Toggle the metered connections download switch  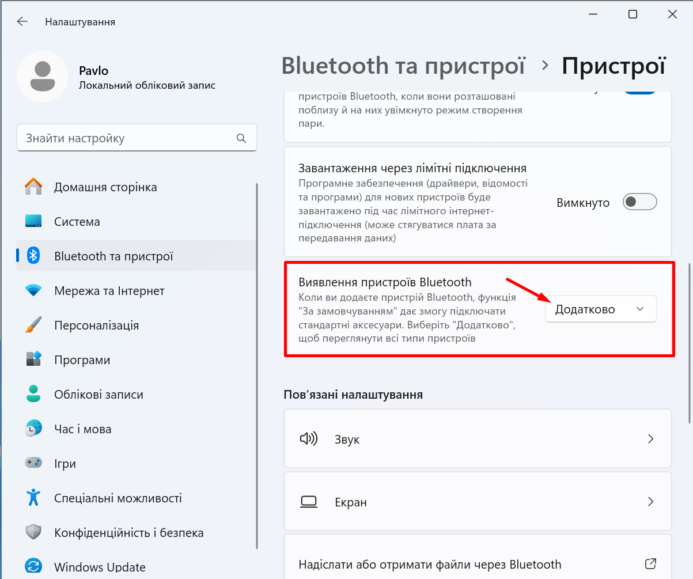tap(639, 202)
